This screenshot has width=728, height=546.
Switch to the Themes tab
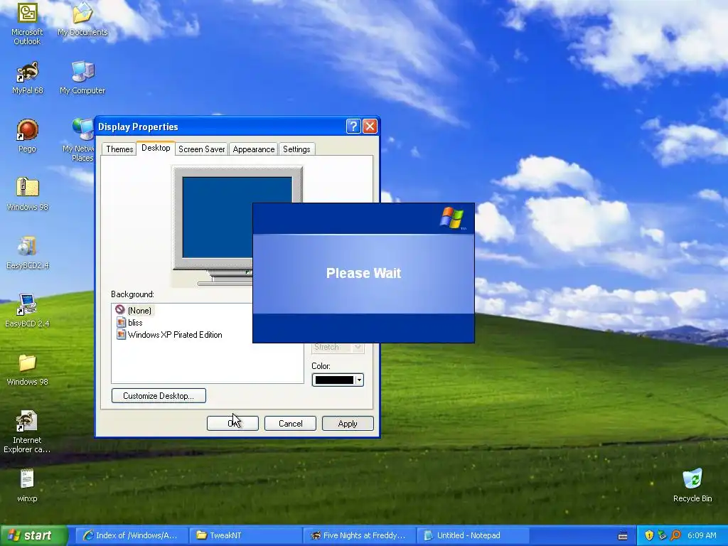119,149
